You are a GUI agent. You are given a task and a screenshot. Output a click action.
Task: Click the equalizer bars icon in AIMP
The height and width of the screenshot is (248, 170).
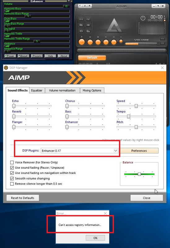click(88, 31)
